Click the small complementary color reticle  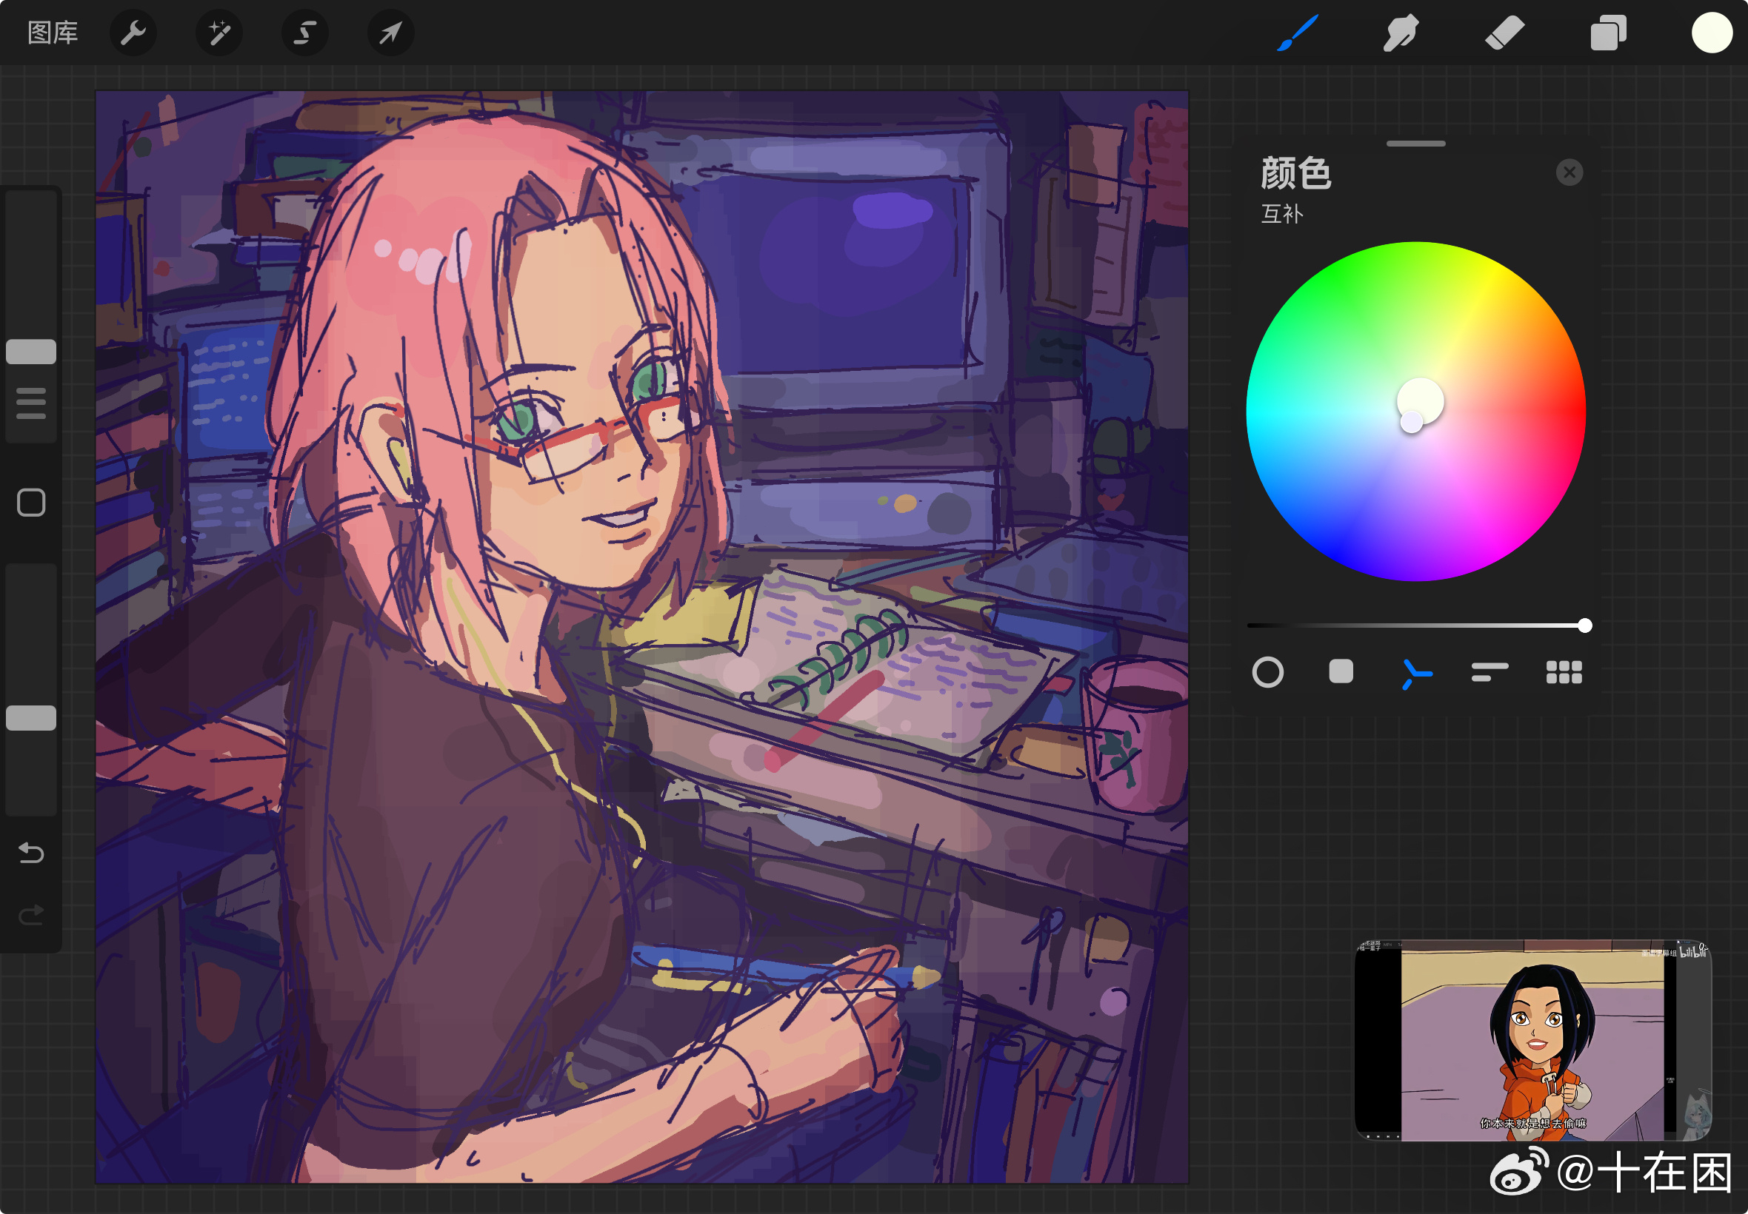pyautogui.click(x=1412, y=422)
